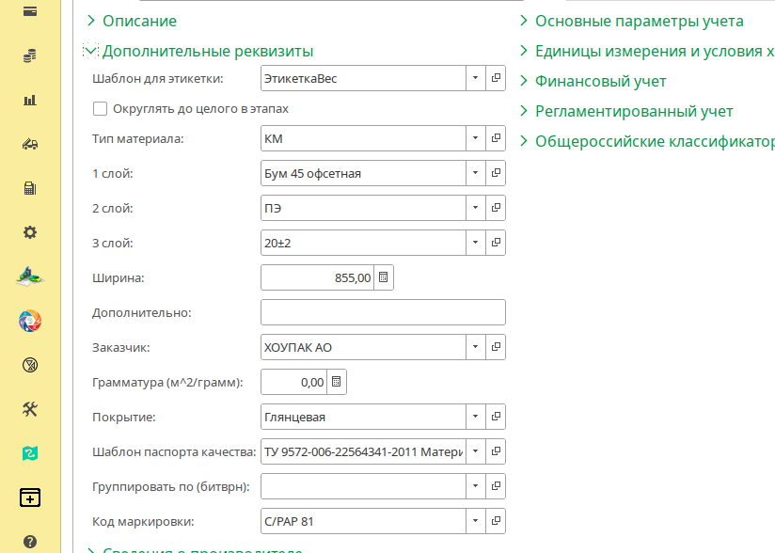Click the Грамматура numeric input field
The height and width of the screenshot is (553, 775).
[293, 382]
